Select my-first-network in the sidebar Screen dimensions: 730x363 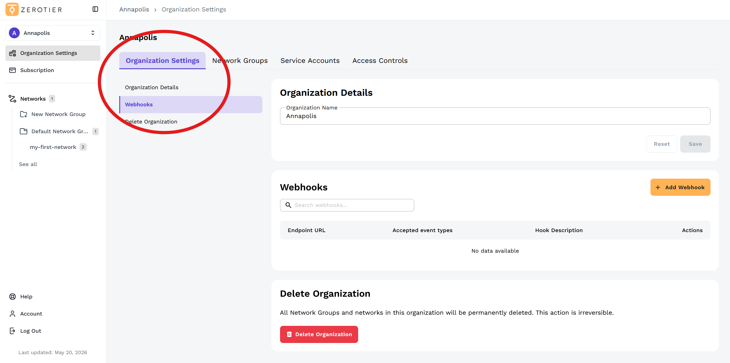coord(53,147)
